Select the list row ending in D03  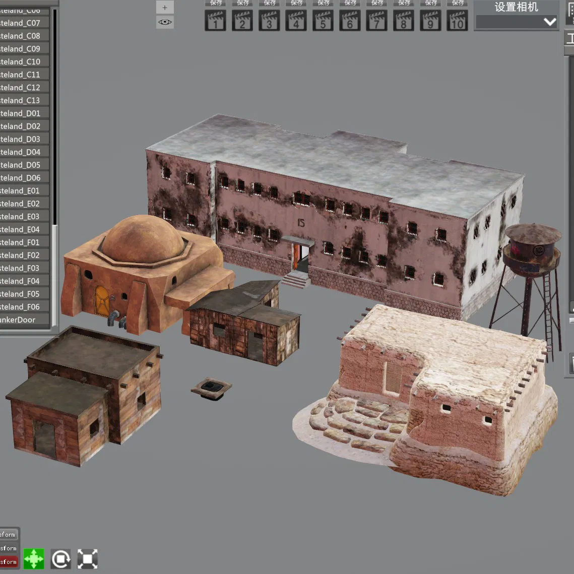tap(25, 139)
